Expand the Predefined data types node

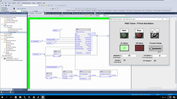[x=5, y=49]
